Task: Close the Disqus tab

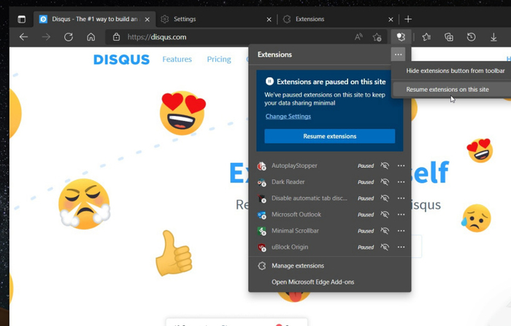Action: [147, 20]
